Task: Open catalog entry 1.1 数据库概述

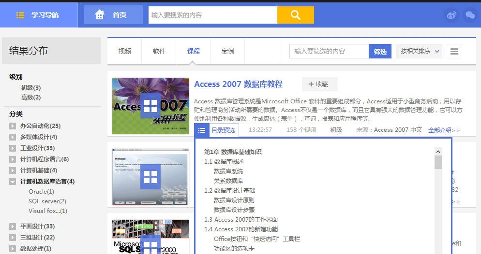Action: click(224, 162)
